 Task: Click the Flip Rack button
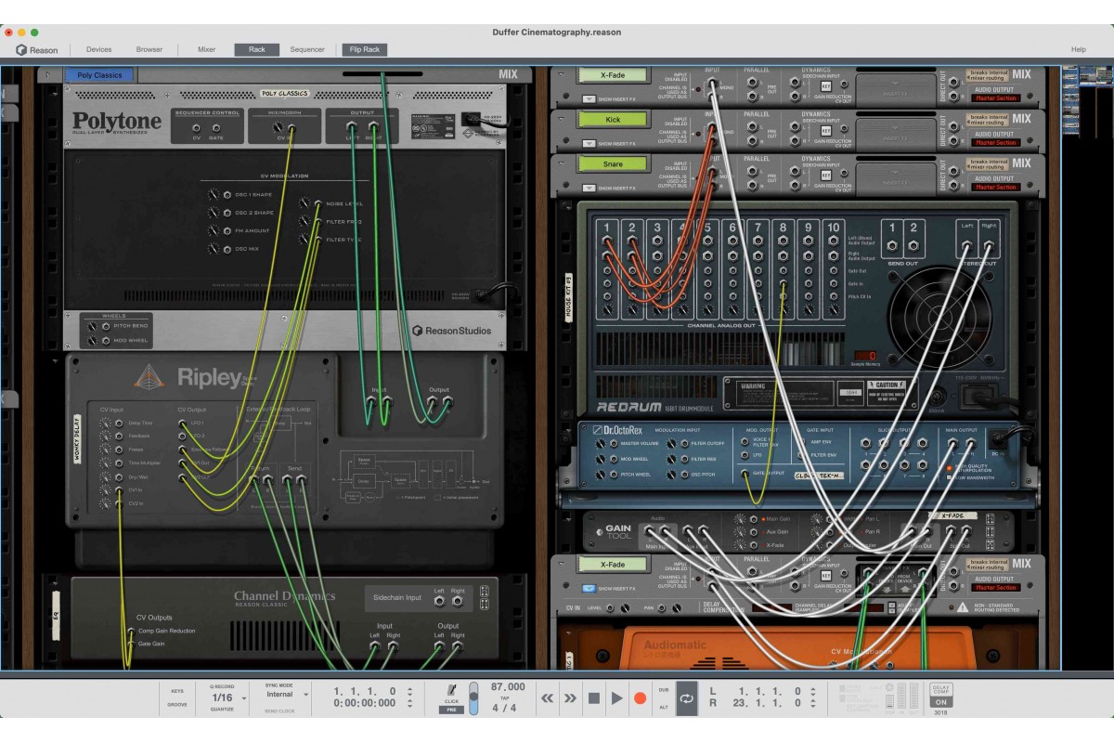coord(364,49)
